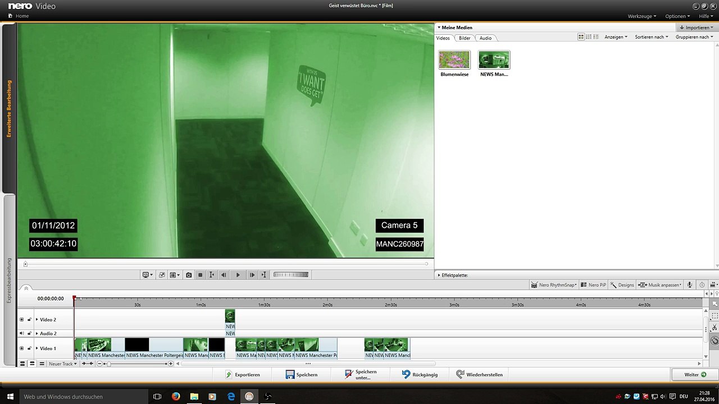Collapse the Meine Medien panel
The width and height of the screenshot is (719, 404).
(x=439, y=27)
